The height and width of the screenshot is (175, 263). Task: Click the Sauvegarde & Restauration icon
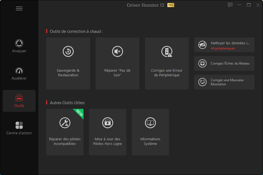(68, 51)
